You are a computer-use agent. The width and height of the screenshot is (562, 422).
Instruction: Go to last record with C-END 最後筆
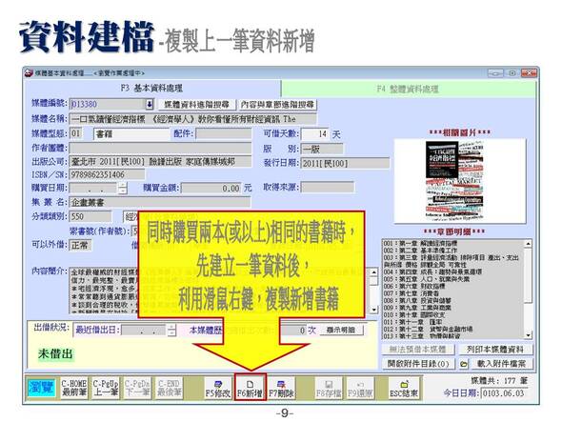170,388
